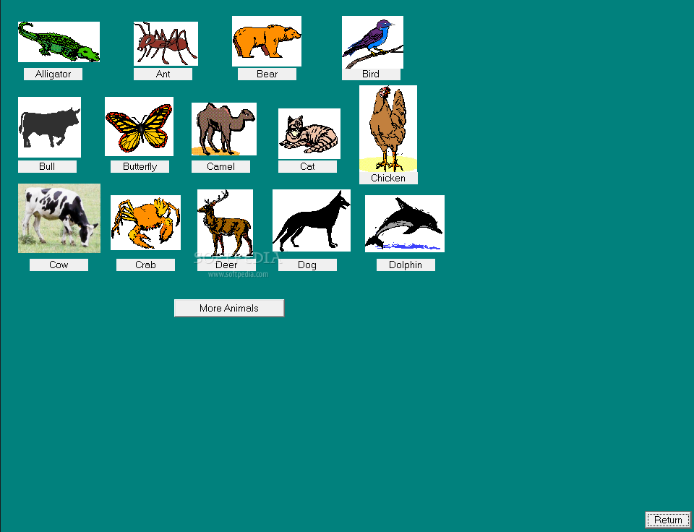694x532 pixels.
Task: Choose the Crab label button
Action: point(145,265)
